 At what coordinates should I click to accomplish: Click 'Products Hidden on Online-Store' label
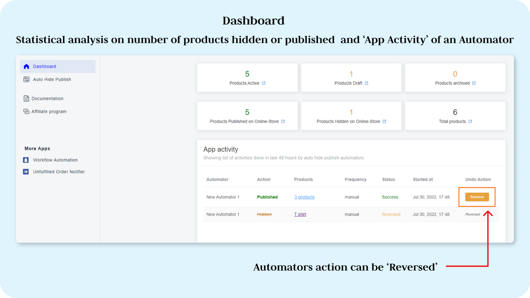[348, 121]
